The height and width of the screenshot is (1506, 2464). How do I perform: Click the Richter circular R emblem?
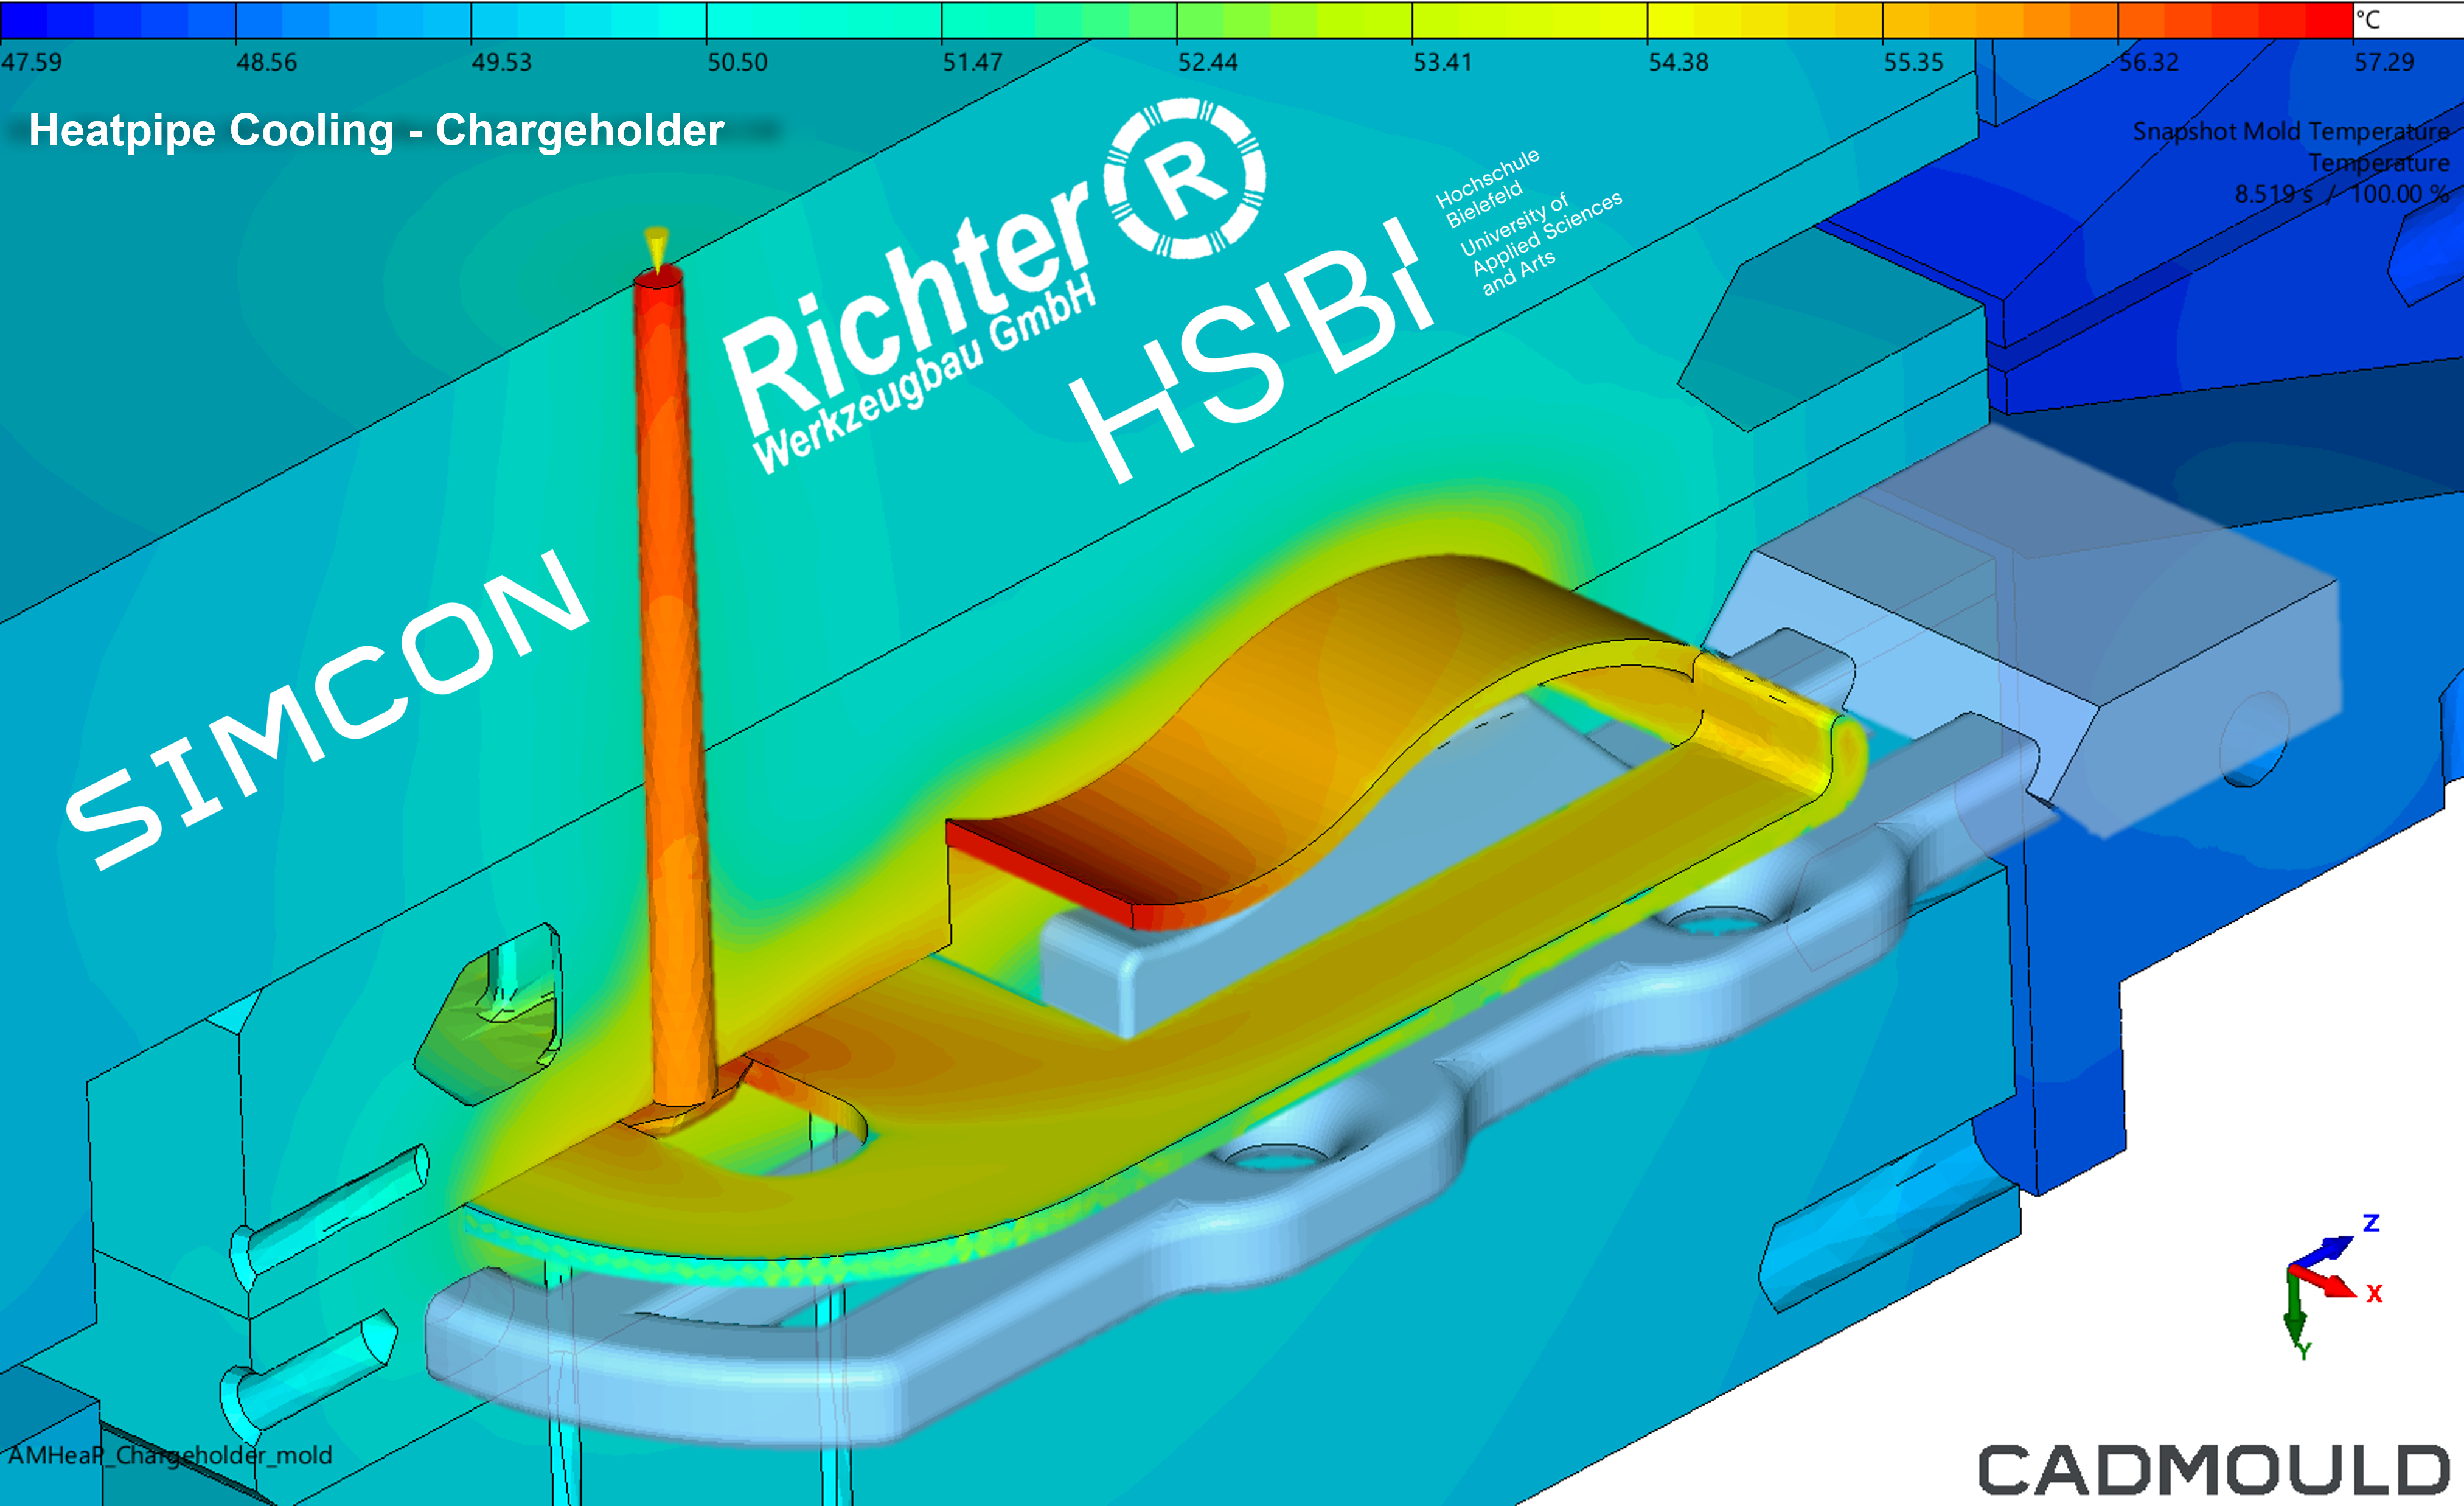point(1185,178)
